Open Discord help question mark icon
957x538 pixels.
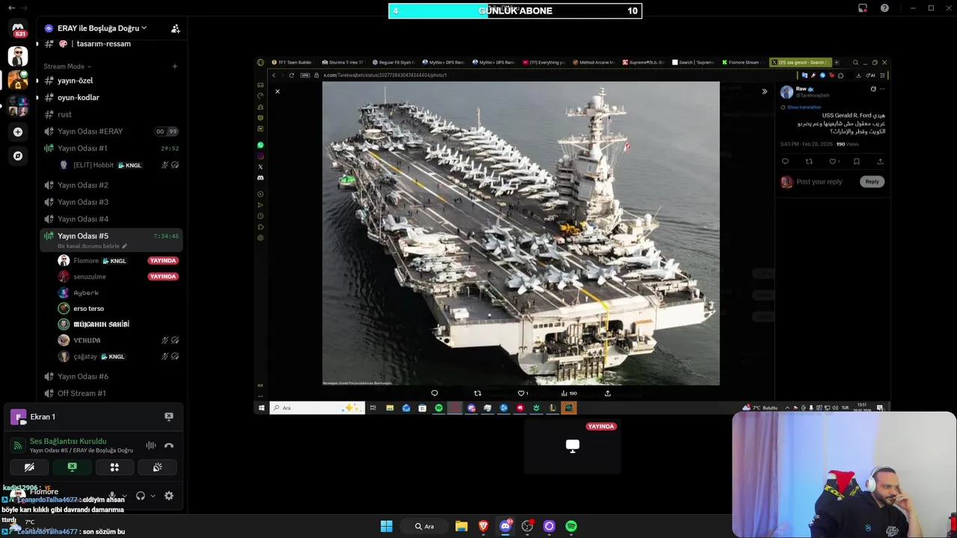coord(884,8)
